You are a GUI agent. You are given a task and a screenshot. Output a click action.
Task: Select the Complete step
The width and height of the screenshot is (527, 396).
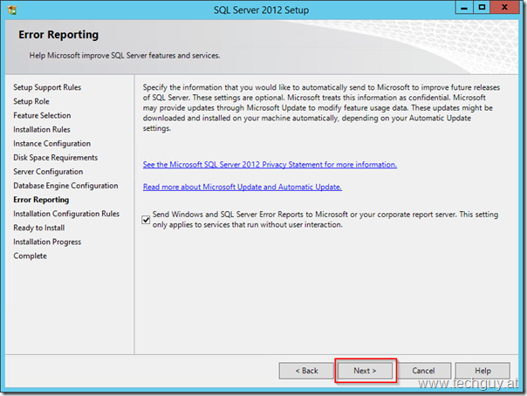click(x=30, y=256)
